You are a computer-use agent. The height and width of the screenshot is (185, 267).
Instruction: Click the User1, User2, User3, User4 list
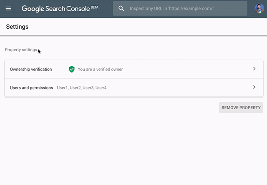pos(82,88)
